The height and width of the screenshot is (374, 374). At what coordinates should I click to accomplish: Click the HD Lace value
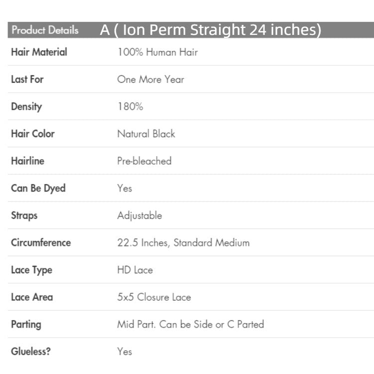pyautogui.click(x=135, y=270)
